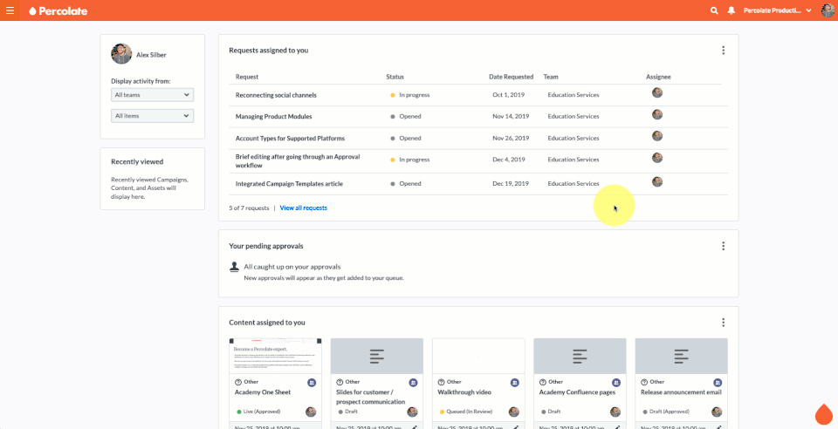This screenshot has width=838, height=429.
Task: Open Slides for customer communication thumbnail
Action: tap(377, 356)
